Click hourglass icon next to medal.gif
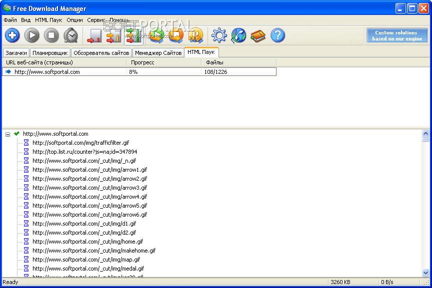This screenshot has height=288, width=432. 26,268
